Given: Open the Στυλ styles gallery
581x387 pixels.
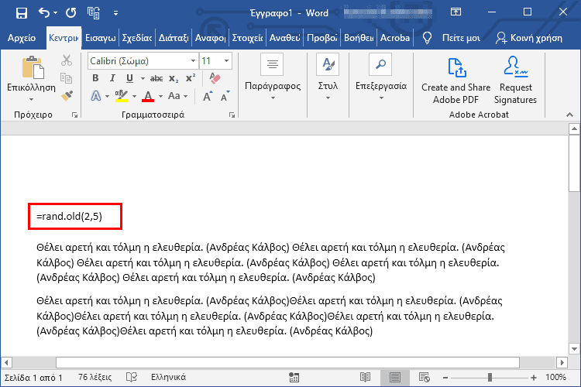Looking at the screenshot, I should click(328, 77).
